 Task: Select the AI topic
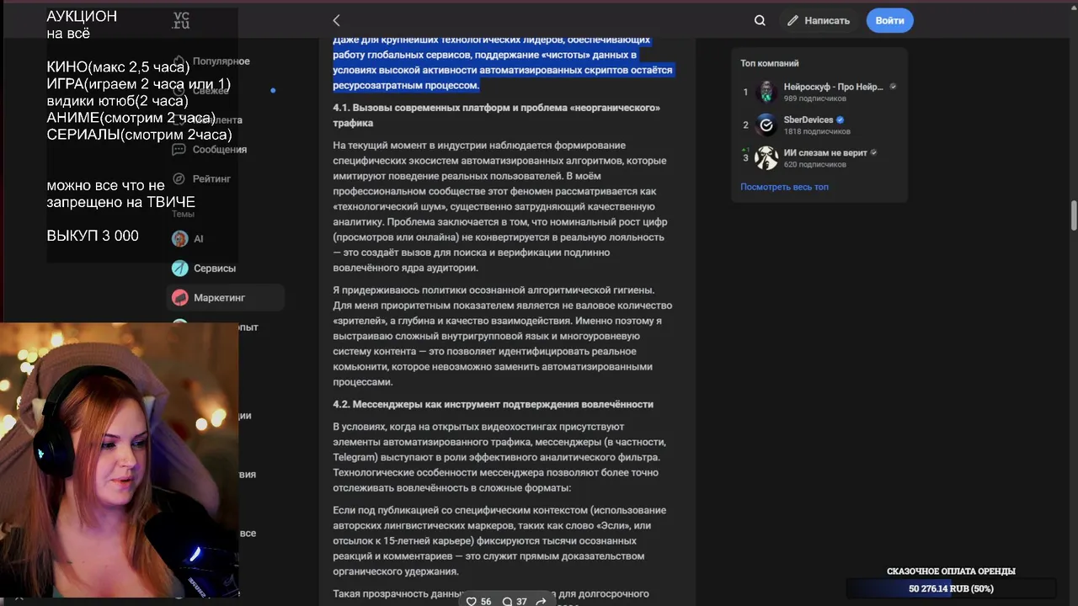(x=199, y=239)
